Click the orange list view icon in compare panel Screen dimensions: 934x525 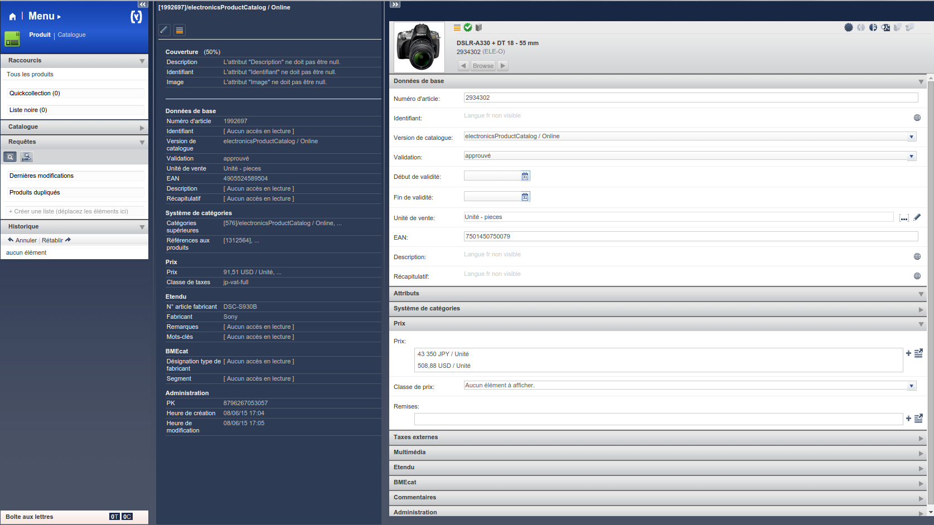(180, 30)
